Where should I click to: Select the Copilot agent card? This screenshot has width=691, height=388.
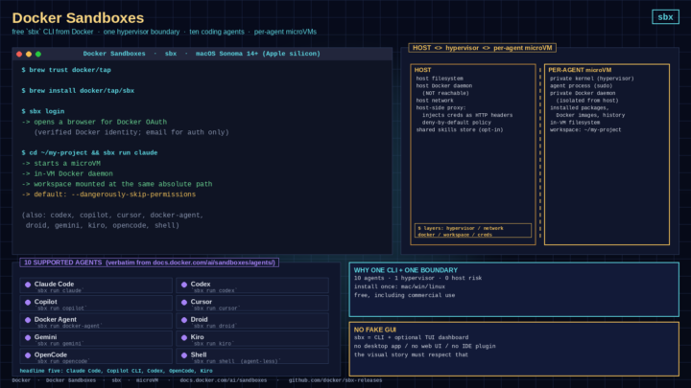click(x=96, y=303)
